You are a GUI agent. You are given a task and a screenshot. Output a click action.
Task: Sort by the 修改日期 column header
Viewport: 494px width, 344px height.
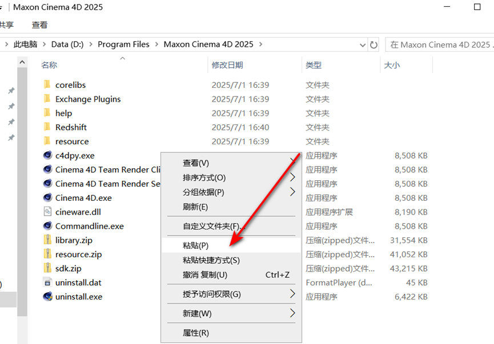227,65
